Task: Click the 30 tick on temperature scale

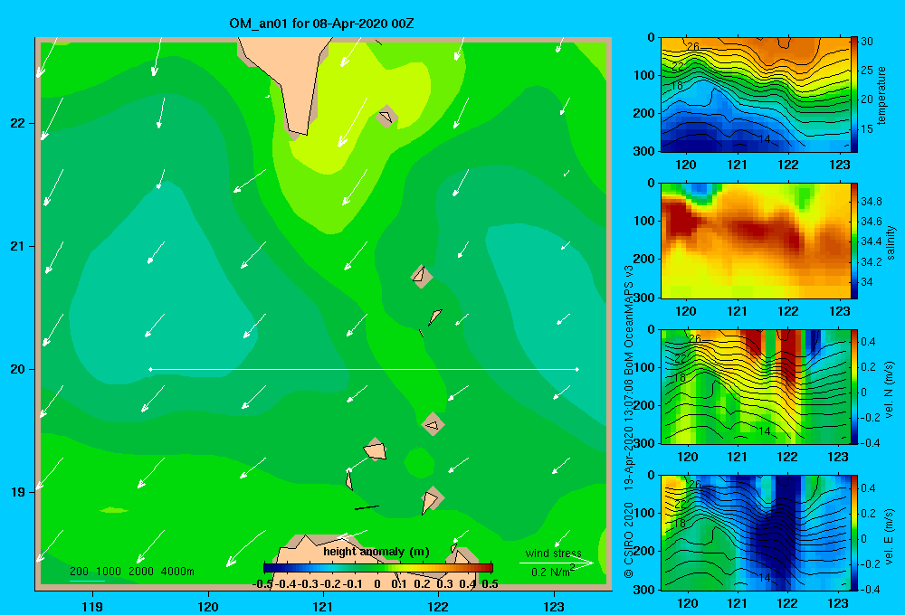Action: pos(866,42)
